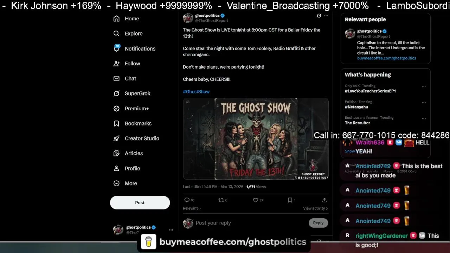The width and height of the screenshot is (450, 253).
Task: Click the Notifications bell icon
Action: tap(116, 48)
